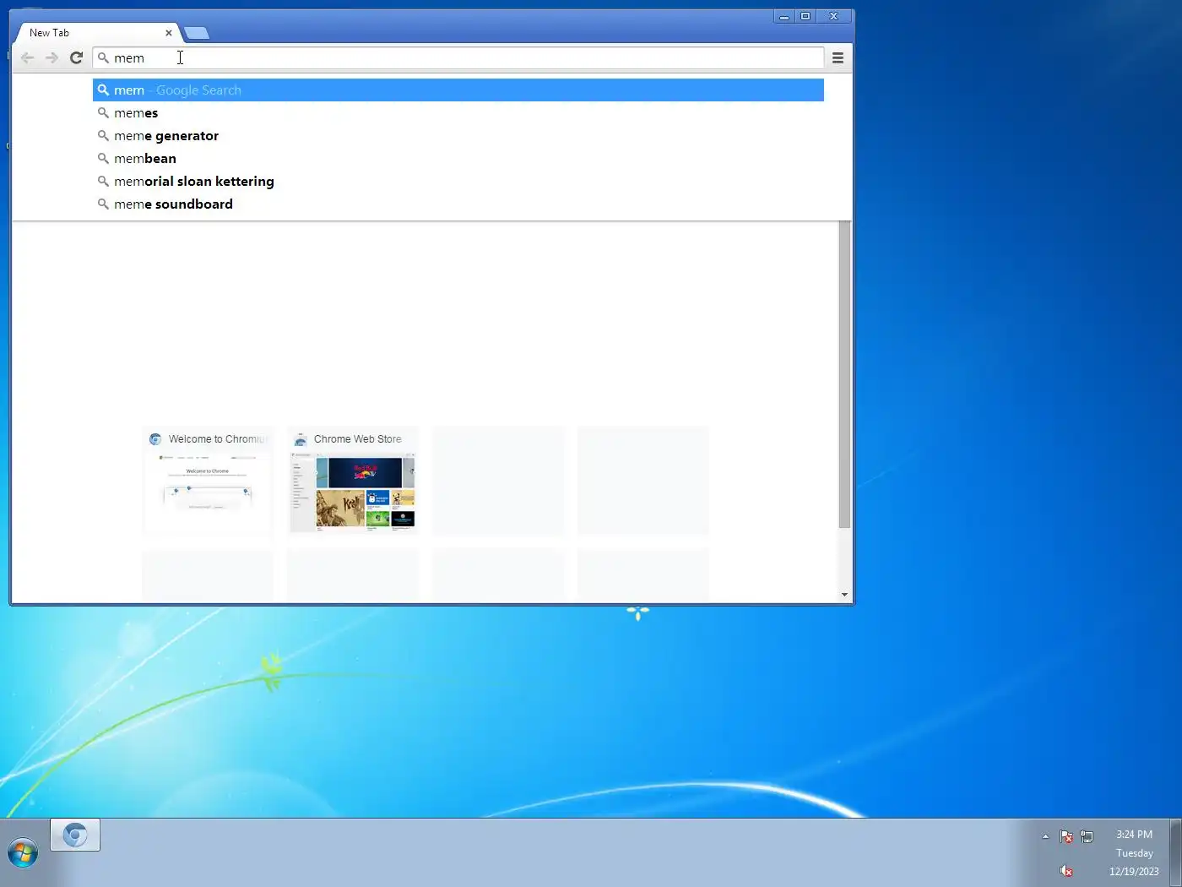The image size is (1182, 887).
Task: Open Welcome to Chromium thumbnail
Action: 208,482
